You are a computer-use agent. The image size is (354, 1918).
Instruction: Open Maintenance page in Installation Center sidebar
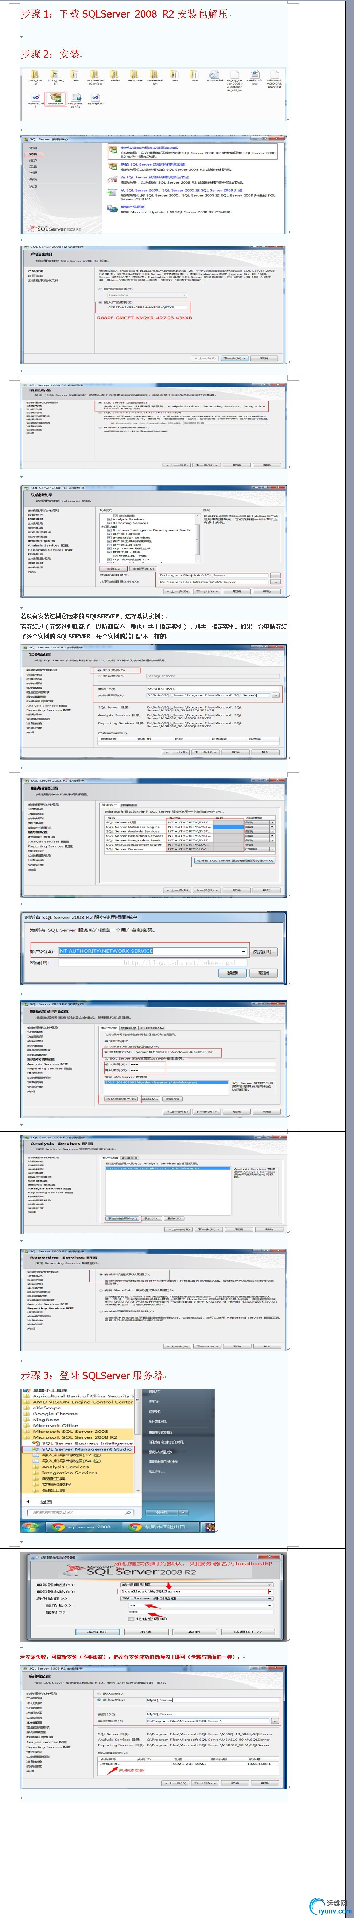(33, 160)
